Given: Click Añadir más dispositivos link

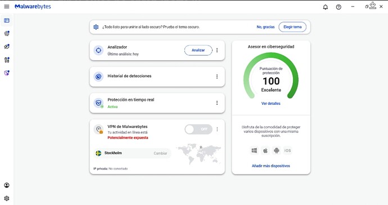Looking at the screenshot, I should pos(271,166).
